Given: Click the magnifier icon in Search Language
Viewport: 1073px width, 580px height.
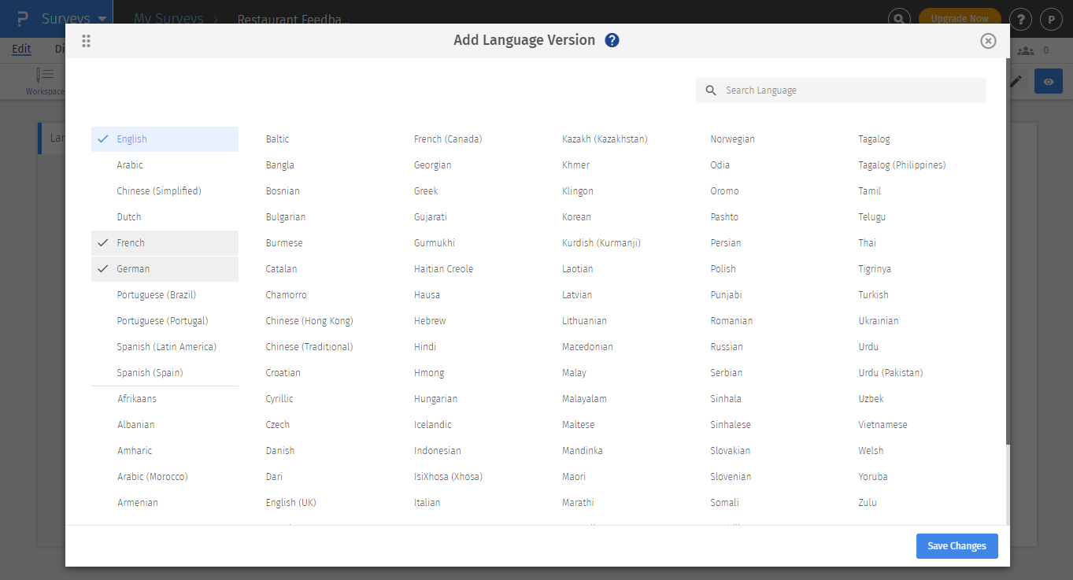Looking at the screenshot, I should click(x=711, y=91).
